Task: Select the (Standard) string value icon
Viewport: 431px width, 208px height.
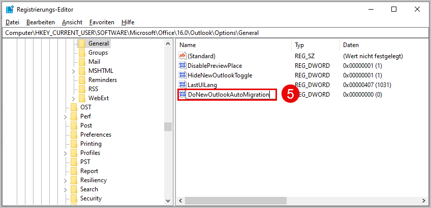Action: [x=182, y=56]
